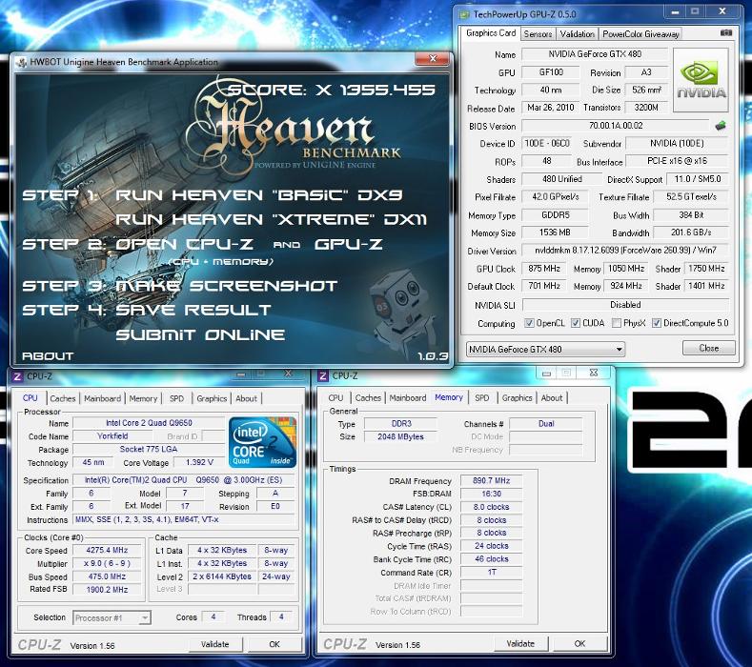Screen dimensions: 752x667
Task: Click the Rated FSB value 1900.2 MHz
Action: click(x=107, y=589)
